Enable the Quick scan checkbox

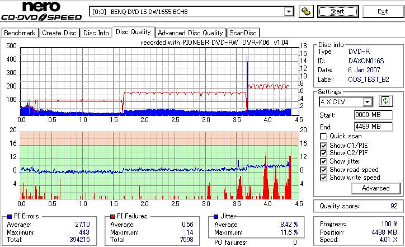pos(323,136)
